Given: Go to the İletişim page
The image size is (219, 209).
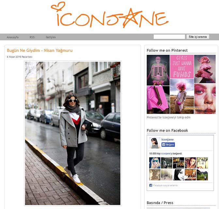Looking at the screenshot, I should pos(51,37).
